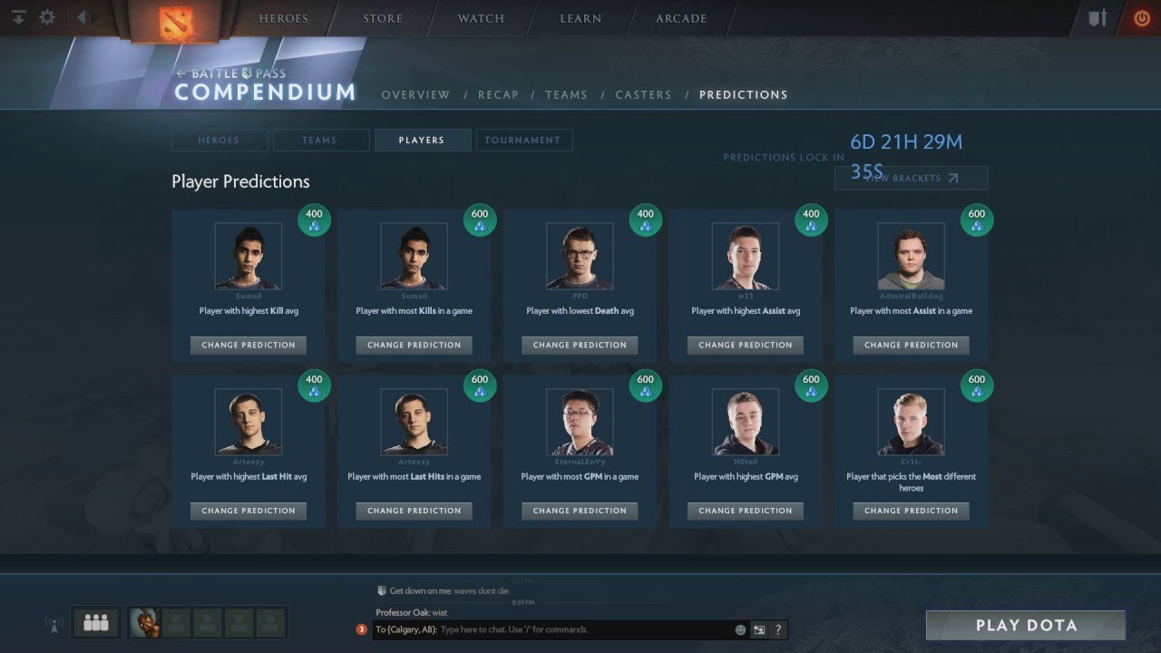Switch to the Teams compendium tab

click(x=566, y=94)
